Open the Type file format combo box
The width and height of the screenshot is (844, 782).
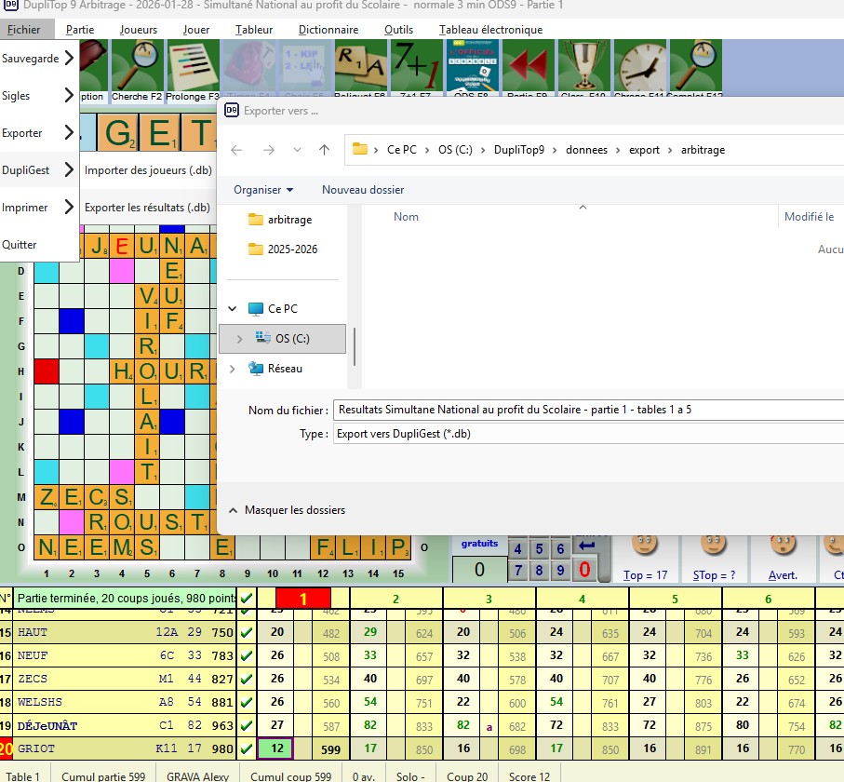click(x=588, y=434)
